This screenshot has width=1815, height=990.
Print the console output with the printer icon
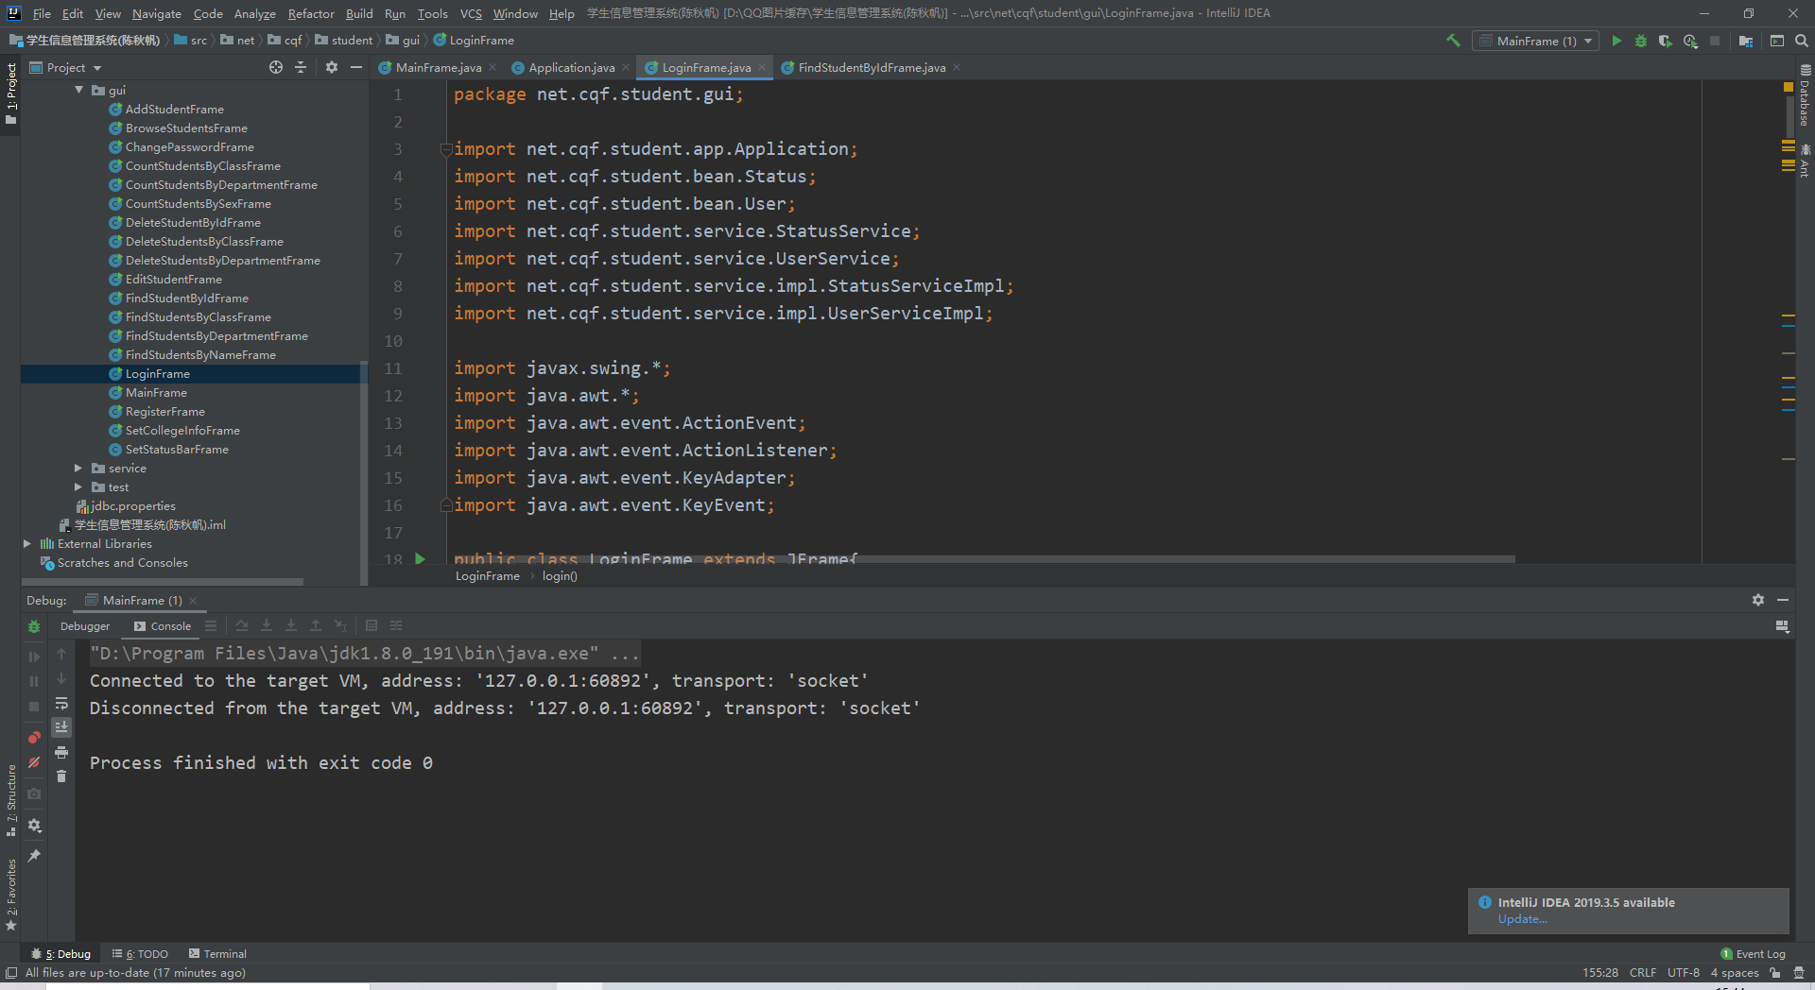click(61, 752)
